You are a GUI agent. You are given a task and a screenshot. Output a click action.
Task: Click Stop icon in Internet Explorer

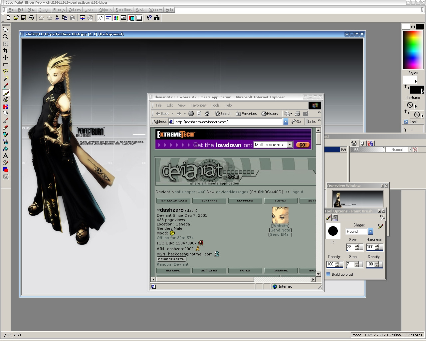point(191,114)
